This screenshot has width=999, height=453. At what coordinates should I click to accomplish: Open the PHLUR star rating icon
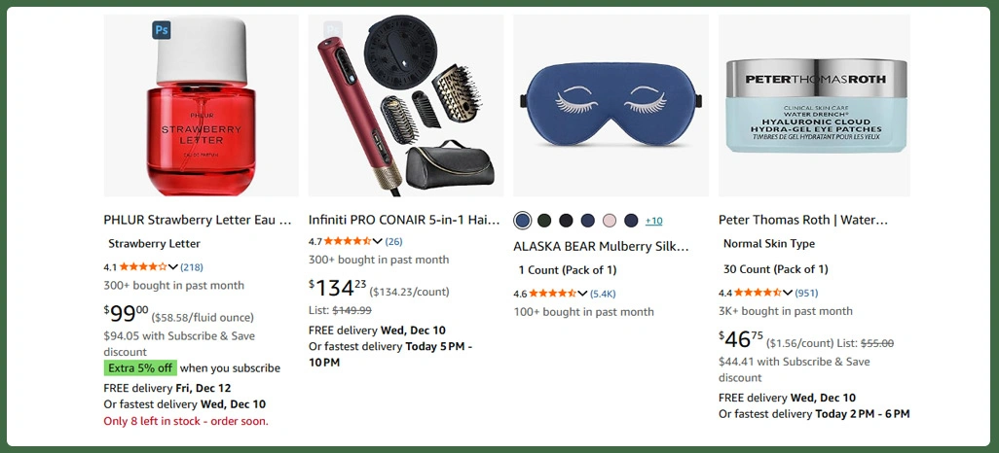(x=143, y=267)
